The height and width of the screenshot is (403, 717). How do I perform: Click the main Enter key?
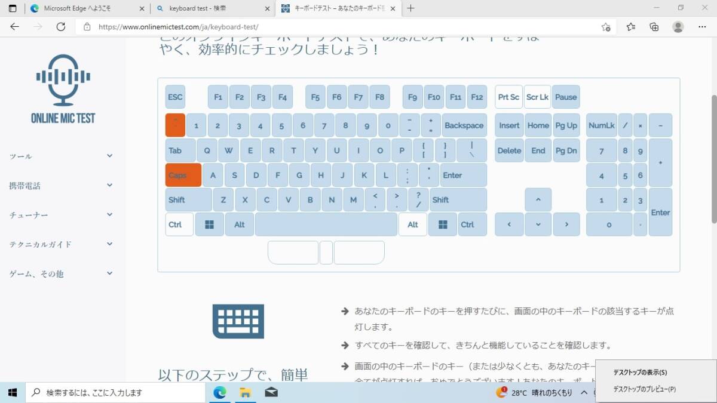[463, 175]
